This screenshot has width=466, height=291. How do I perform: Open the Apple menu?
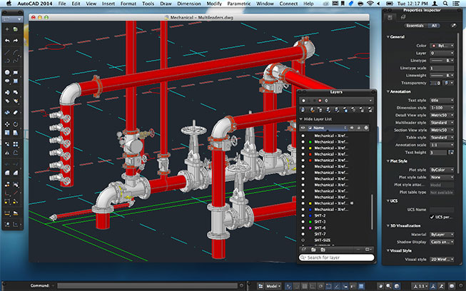click(9, 4)
